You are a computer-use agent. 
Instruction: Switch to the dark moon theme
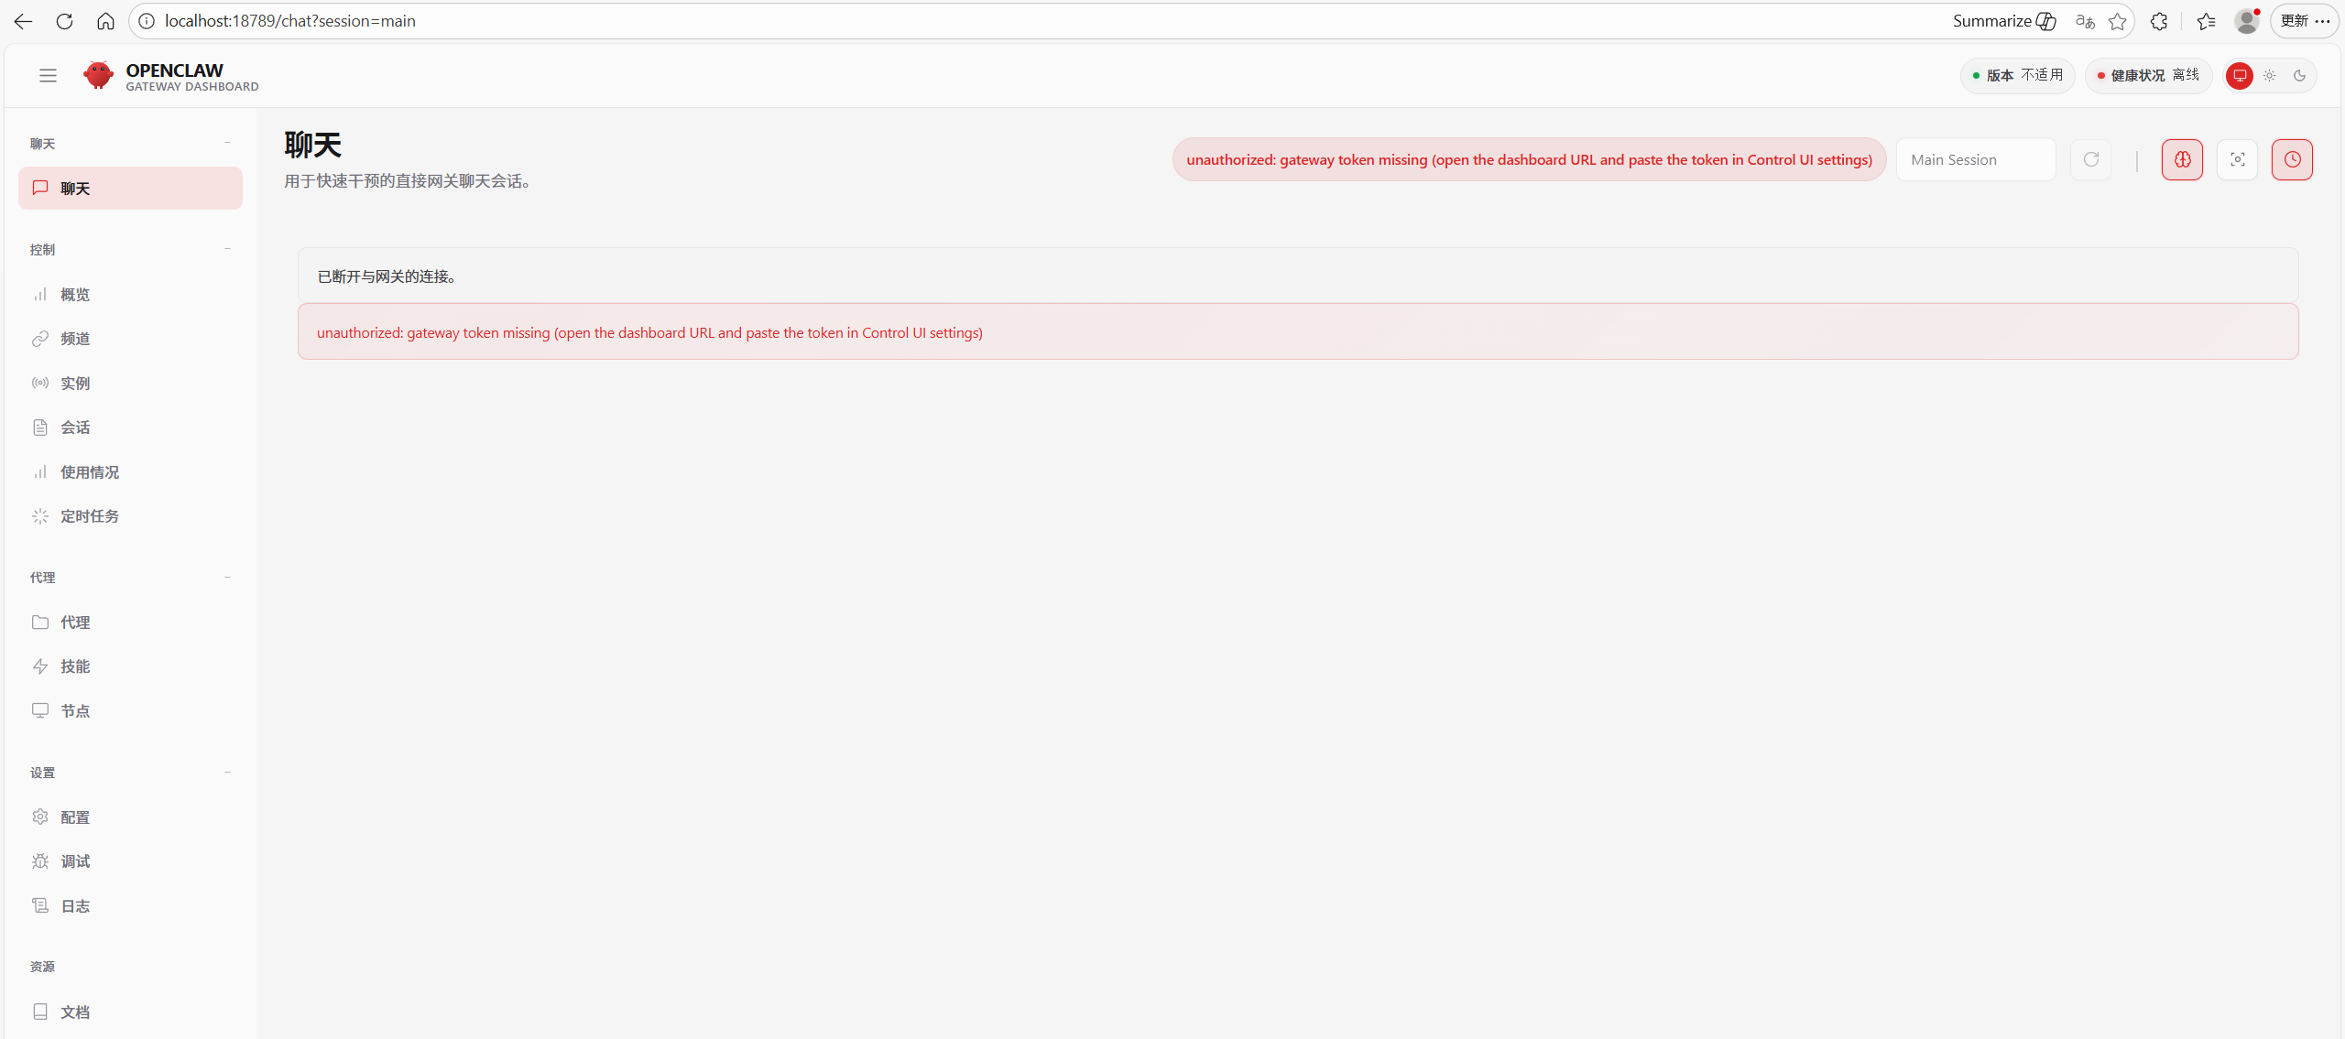tap(2299, 75)
